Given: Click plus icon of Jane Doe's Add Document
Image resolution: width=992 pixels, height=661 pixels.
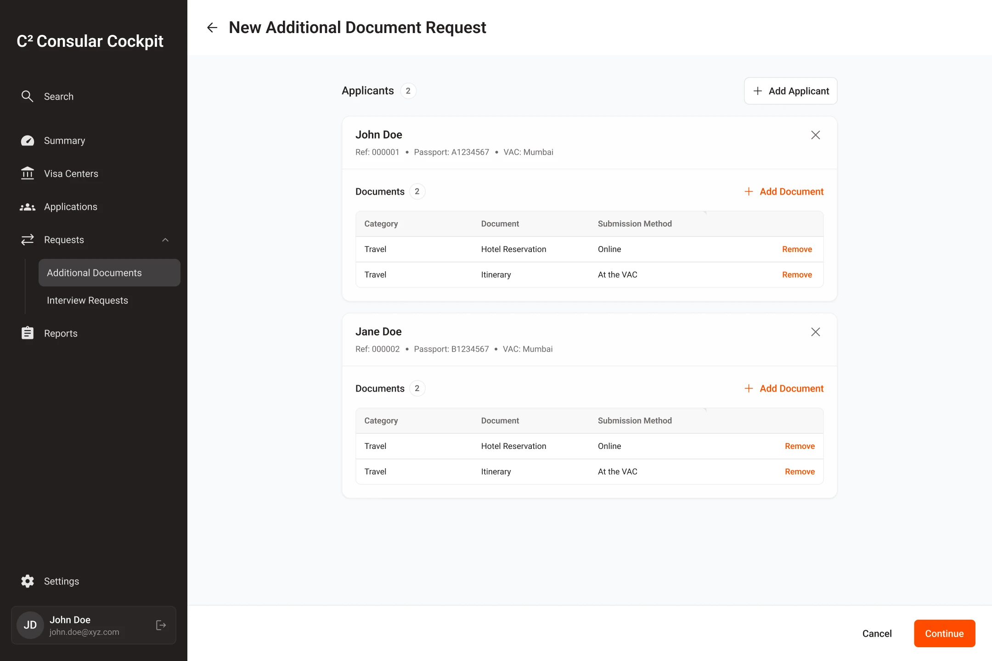Looking at the screenshot, I should (749, 388).
